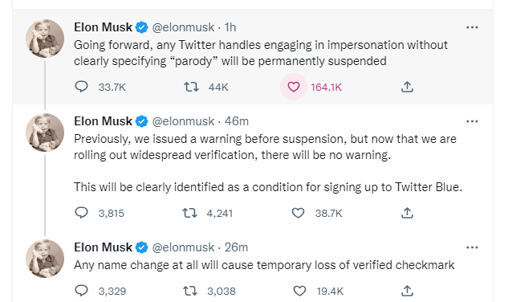Share the tweet about parody handles

[x=407, y=87]
